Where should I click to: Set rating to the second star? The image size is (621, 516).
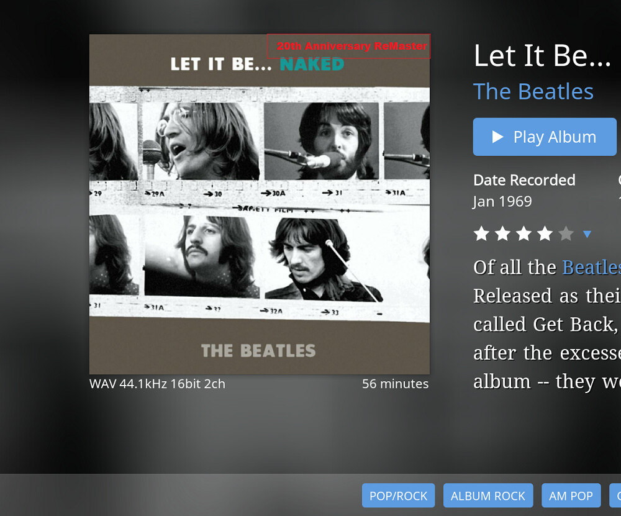pyautogui.click(x=502, y=233)
